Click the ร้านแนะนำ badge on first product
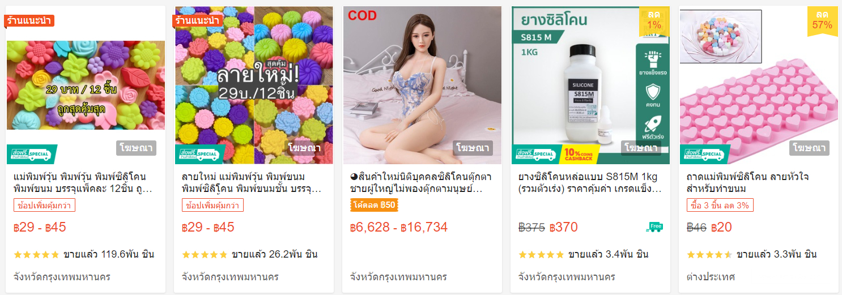Screen dimensions: 842x295 click(29, 21)
